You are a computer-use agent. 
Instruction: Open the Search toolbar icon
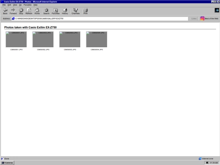pos(46,11)
